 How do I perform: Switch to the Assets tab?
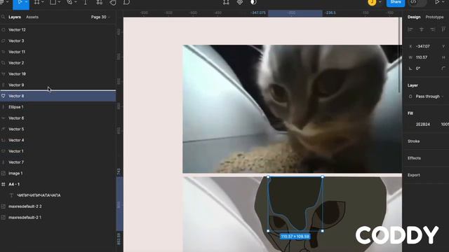click(x=32, y=17)
